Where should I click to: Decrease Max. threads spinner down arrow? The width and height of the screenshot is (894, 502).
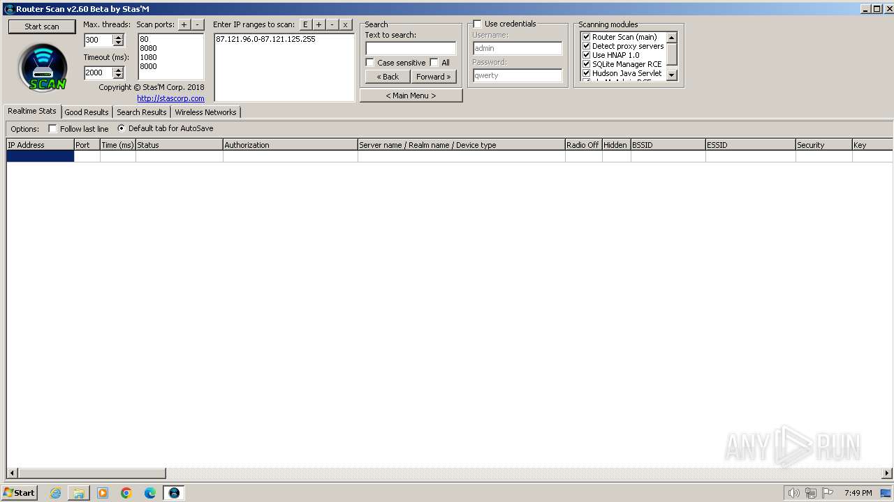(x=118, y=43)
